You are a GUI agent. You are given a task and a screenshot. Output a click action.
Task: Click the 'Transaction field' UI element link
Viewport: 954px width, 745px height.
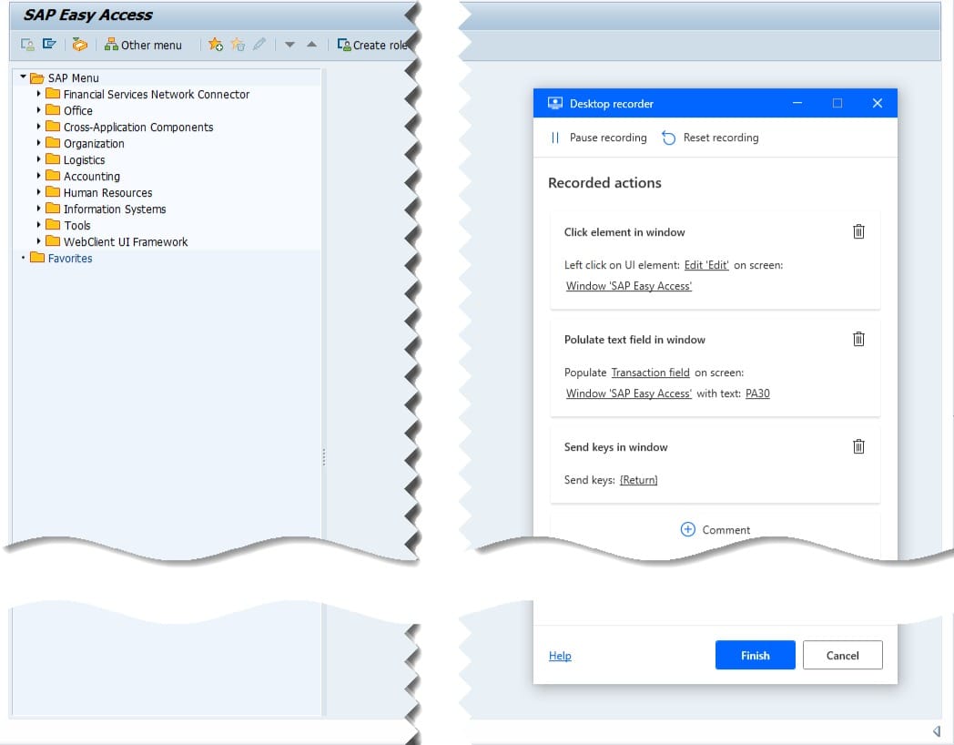(650, 372)
